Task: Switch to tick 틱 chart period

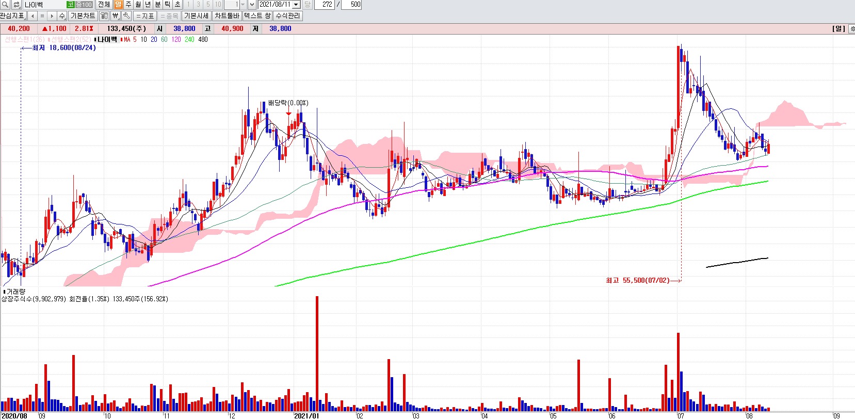Action: point(168,4)
